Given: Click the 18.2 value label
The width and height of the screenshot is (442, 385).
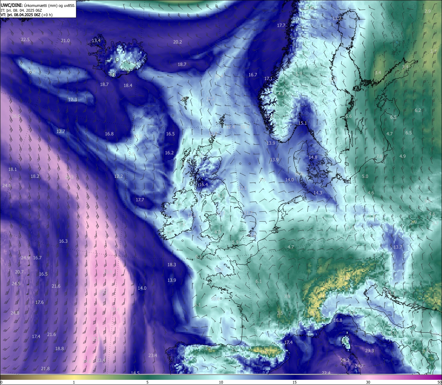Looking at the screenshot, I should (x=35, y=176).
